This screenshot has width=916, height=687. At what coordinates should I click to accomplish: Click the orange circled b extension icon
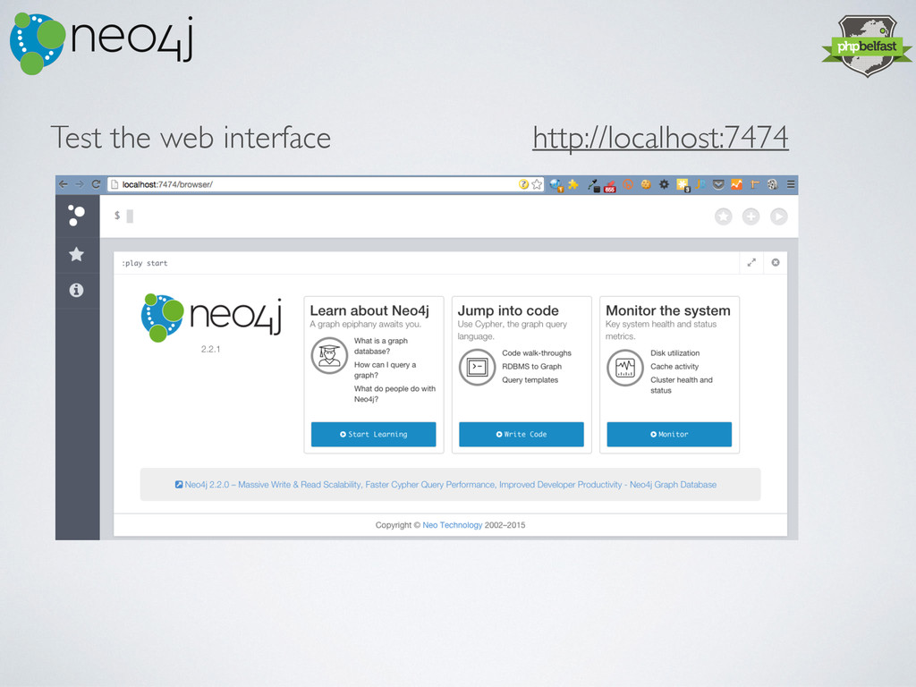tap(628, 184)
